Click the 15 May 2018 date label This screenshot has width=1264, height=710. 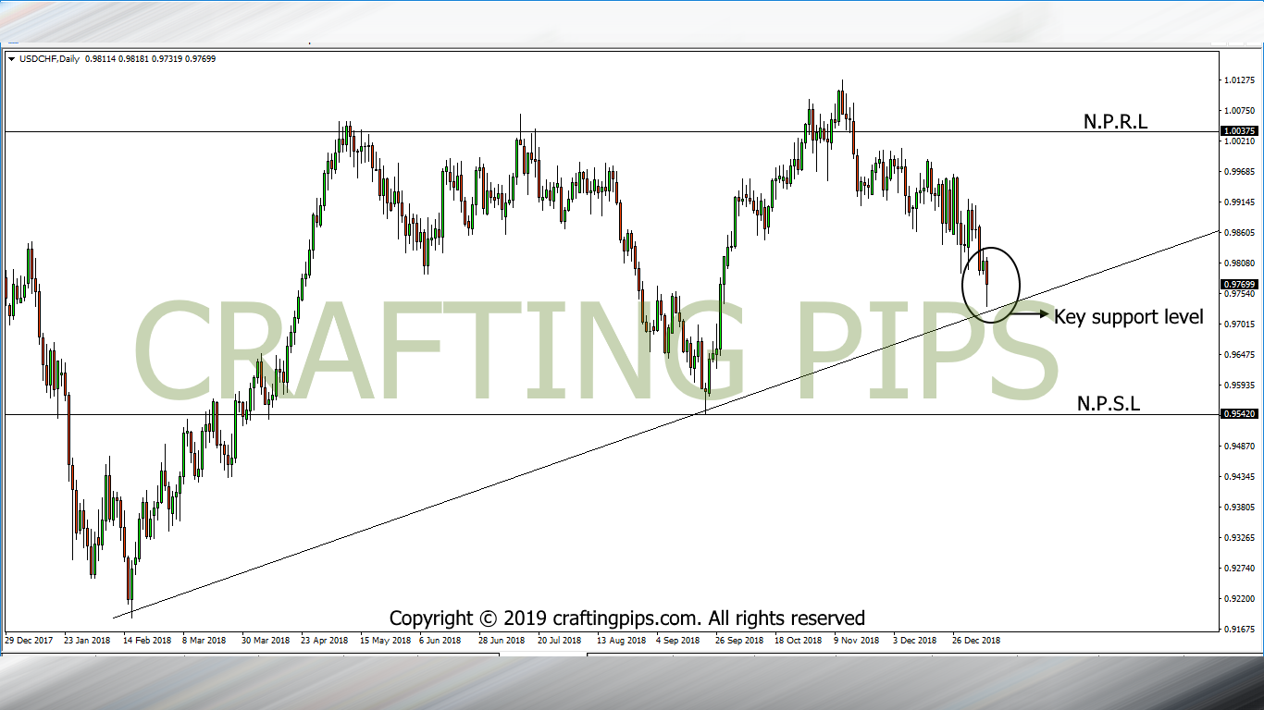coord(385,640)
